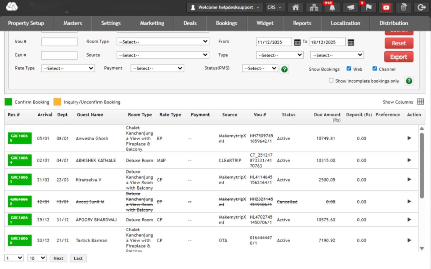Uncheck the Web bookings checkbox
The height and width of the screenshot is (269, 431).
349,69
